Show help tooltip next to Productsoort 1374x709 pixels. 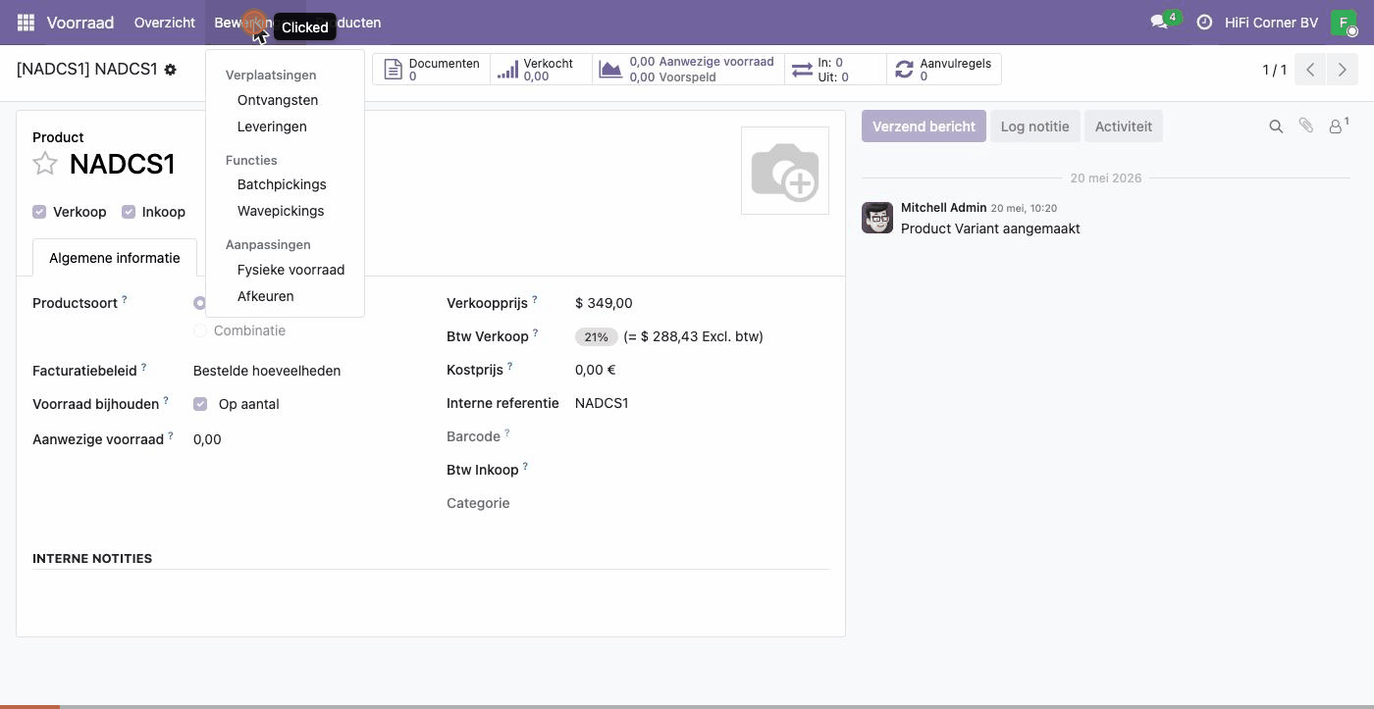(x=125, y=299)
